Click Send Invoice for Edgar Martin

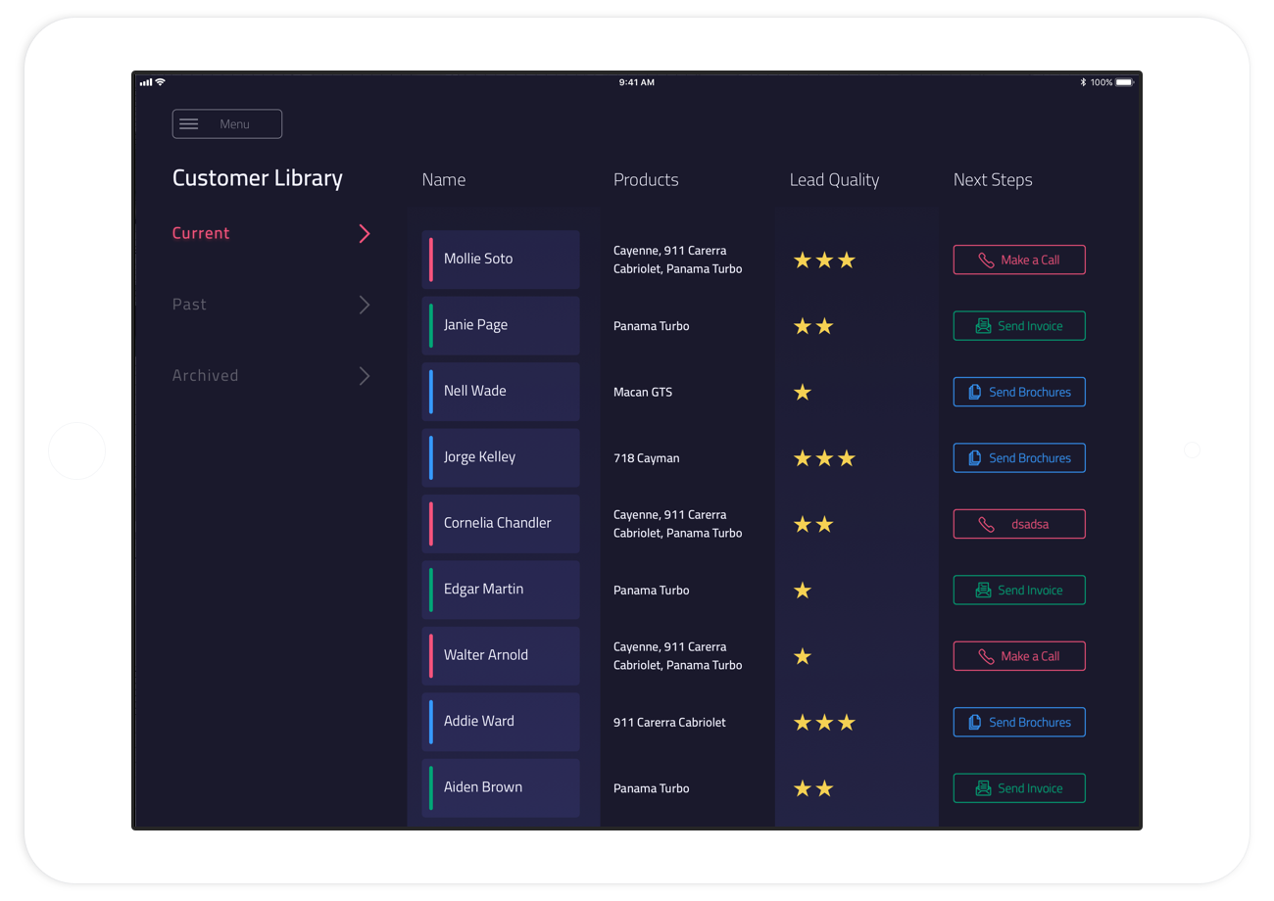coord(1019,590)
